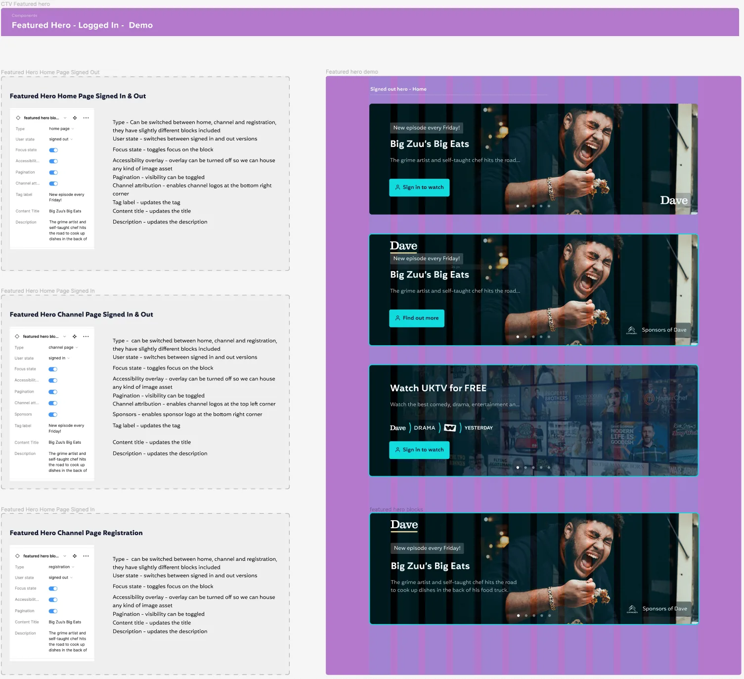Click Dave logo above the Find out more hero
Viewport: 744px width, 679px height.
403,246
